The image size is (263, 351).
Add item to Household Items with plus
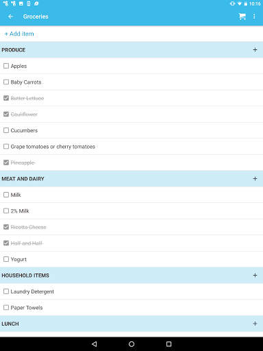tap(255, 276)
